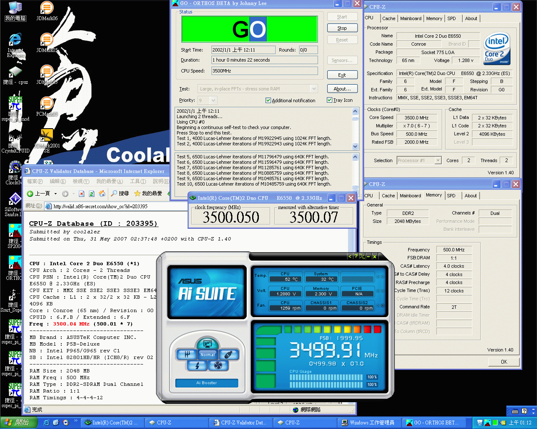Launch 3DMark05 from the desktop
Viewport: 537px width, 429px height.
47,43
